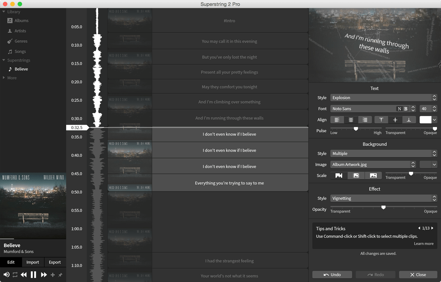Viewport: 441px width, 282px height.
Task: Collapse the Library section triangle
Action: 4,12
